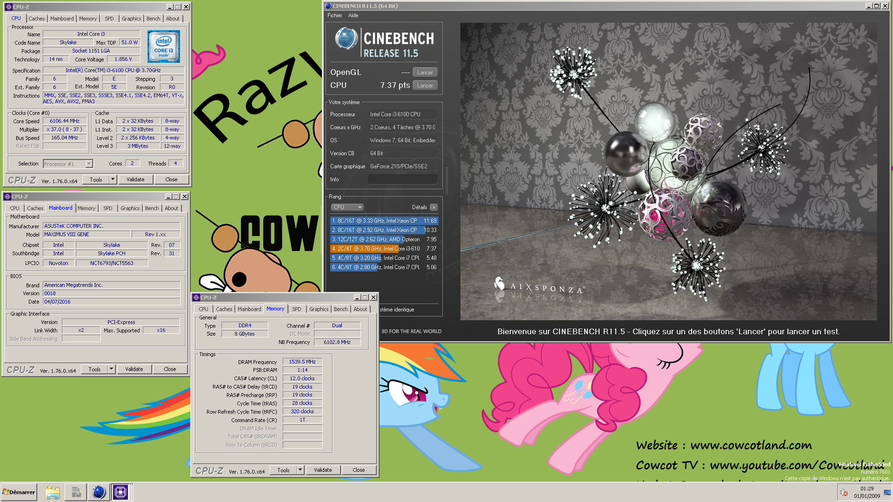893x502 pixels.
Task: Open the taskbar clock showing 01:29
Action: (x=867, y=492)
